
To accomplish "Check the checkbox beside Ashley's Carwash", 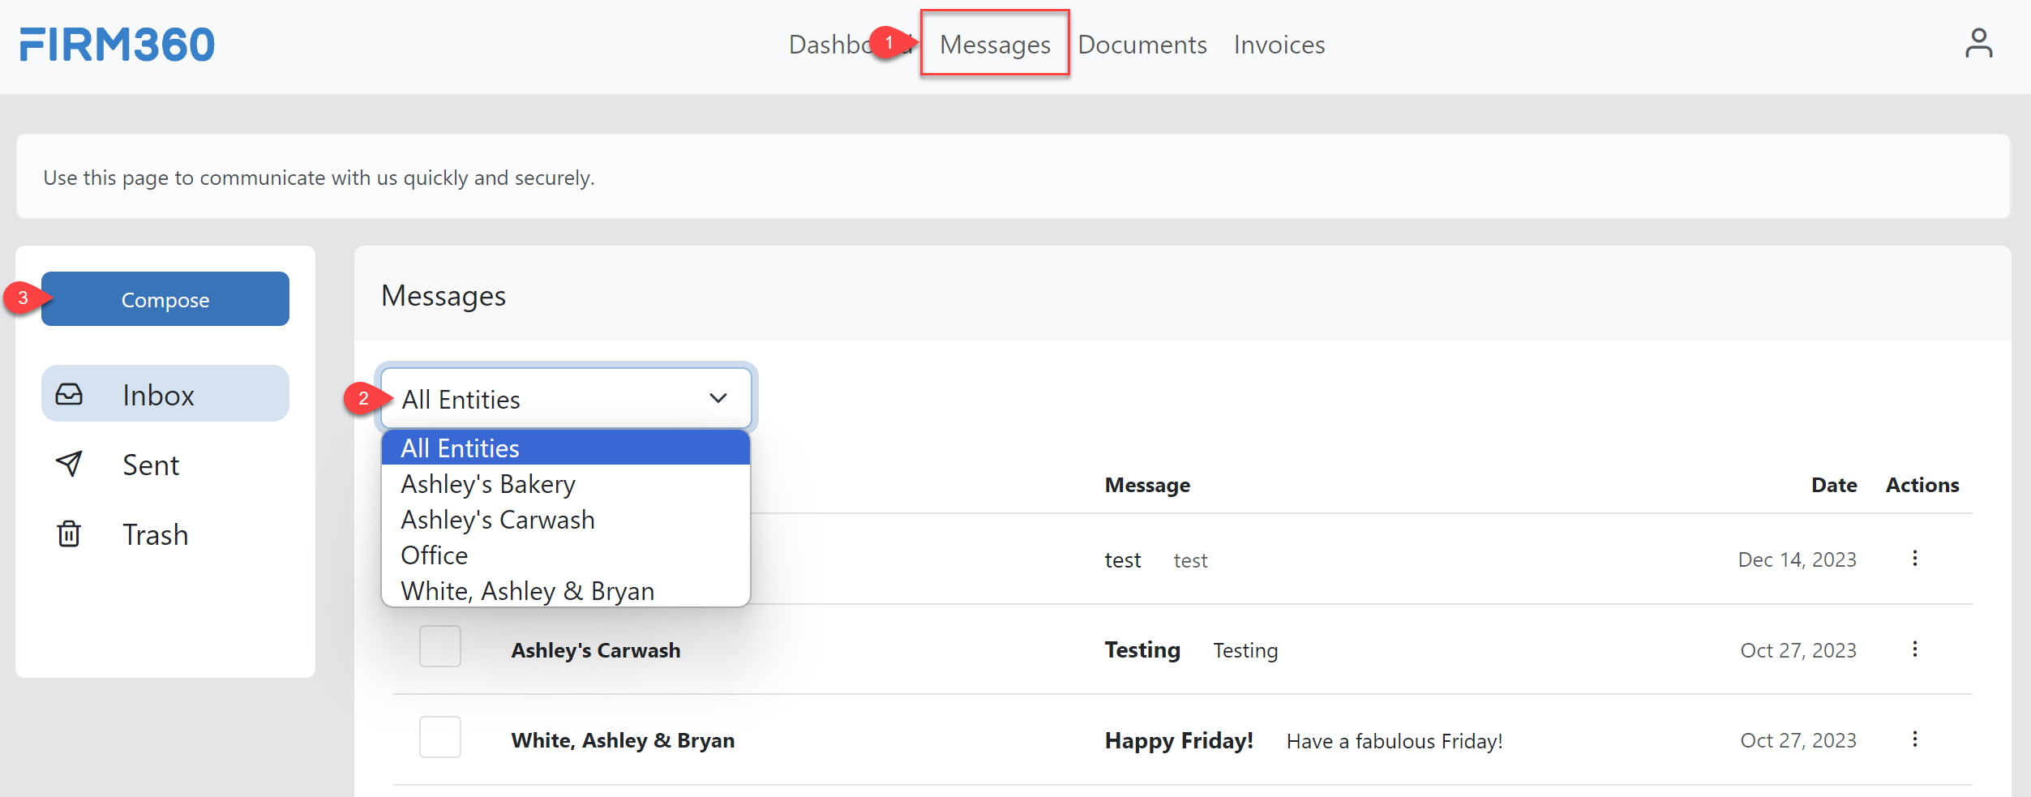I will [x=439, y=646].
